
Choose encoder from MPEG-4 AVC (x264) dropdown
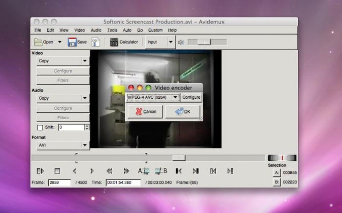(x=153, y=97)
